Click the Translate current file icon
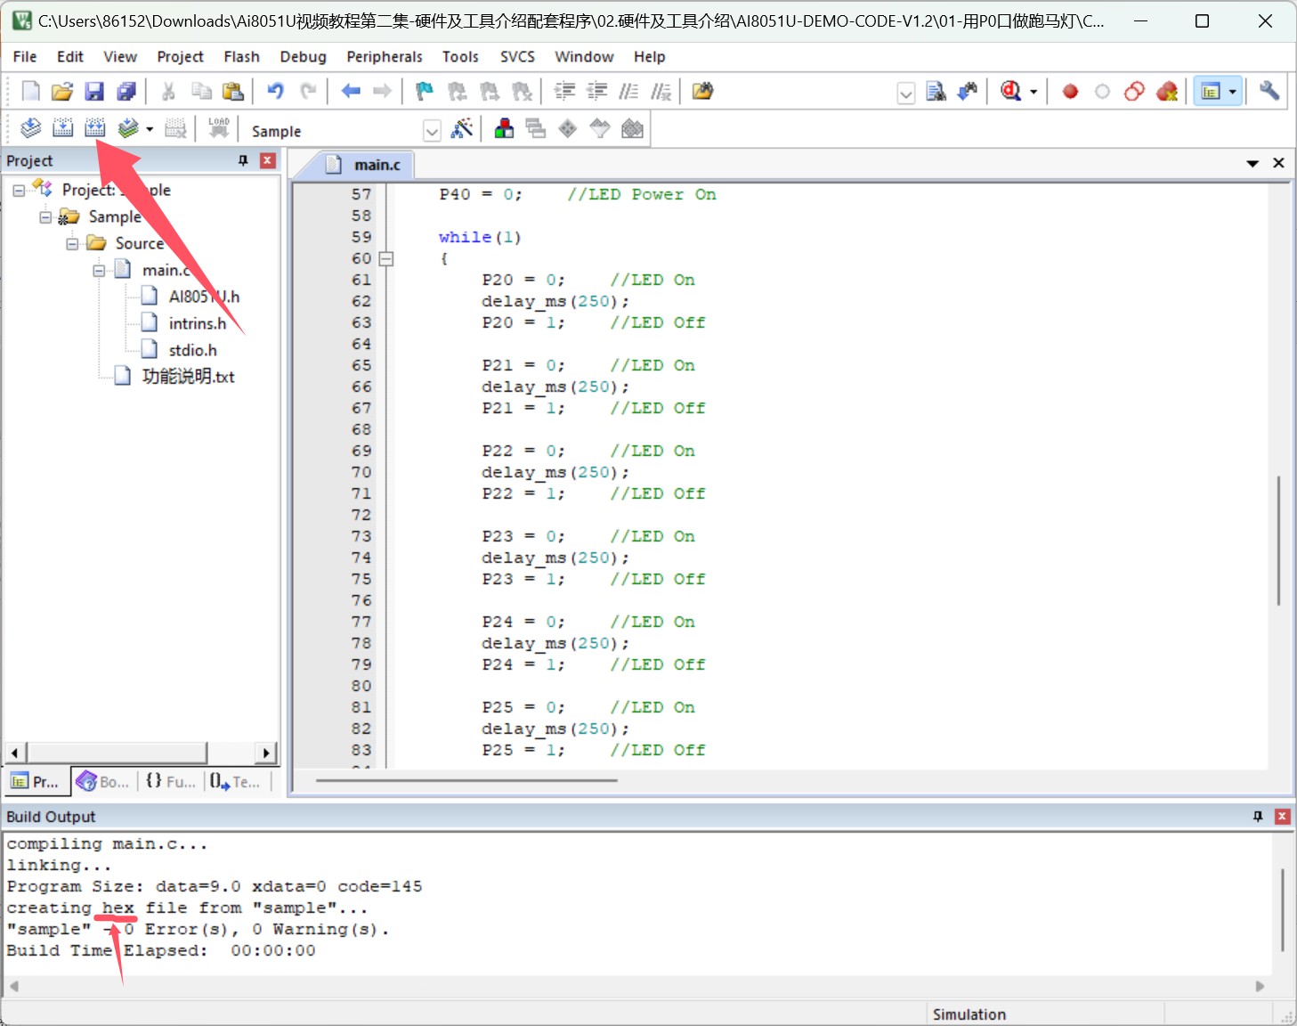This screenshot has width=1297, height=1026. coord(31,128)
